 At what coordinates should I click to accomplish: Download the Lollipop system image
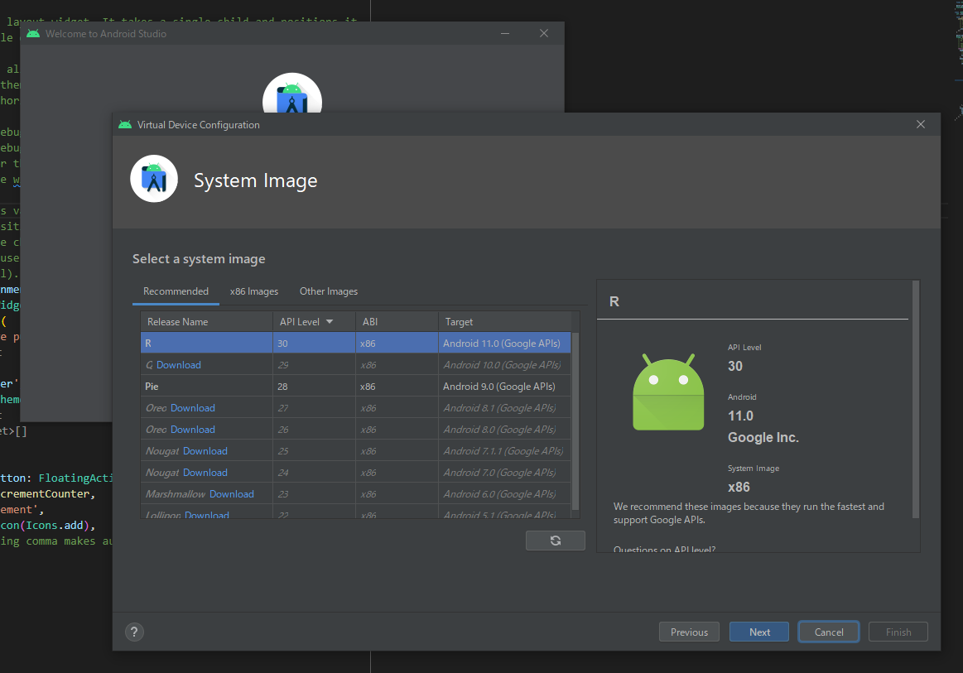(207, 515)
